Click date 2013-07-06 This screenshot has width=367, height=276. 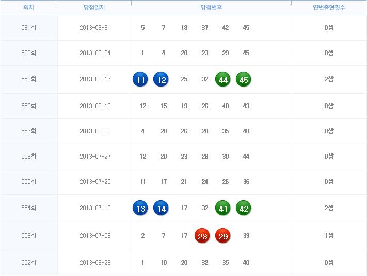pyautogui.click(x=95, y=236)
